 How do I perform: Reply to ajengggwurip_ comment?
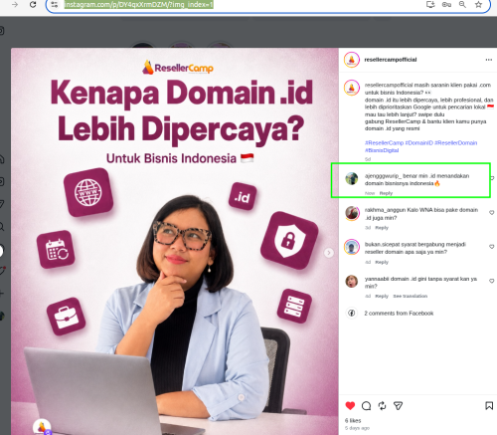[386, 193]
